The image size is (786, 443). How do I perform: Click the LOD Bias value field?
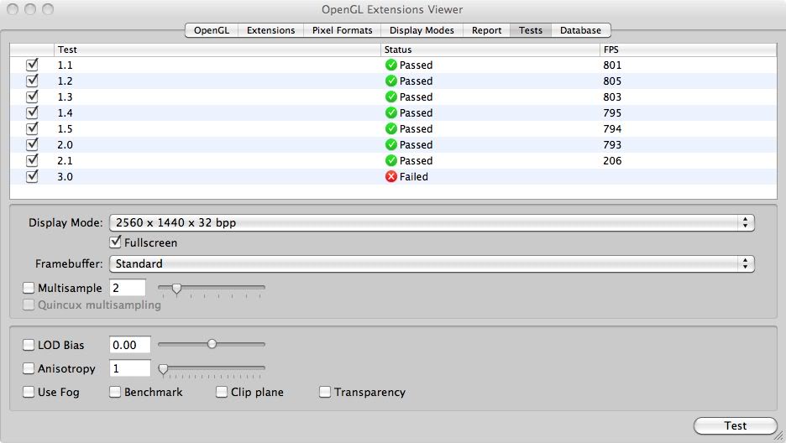pos(130,345)
